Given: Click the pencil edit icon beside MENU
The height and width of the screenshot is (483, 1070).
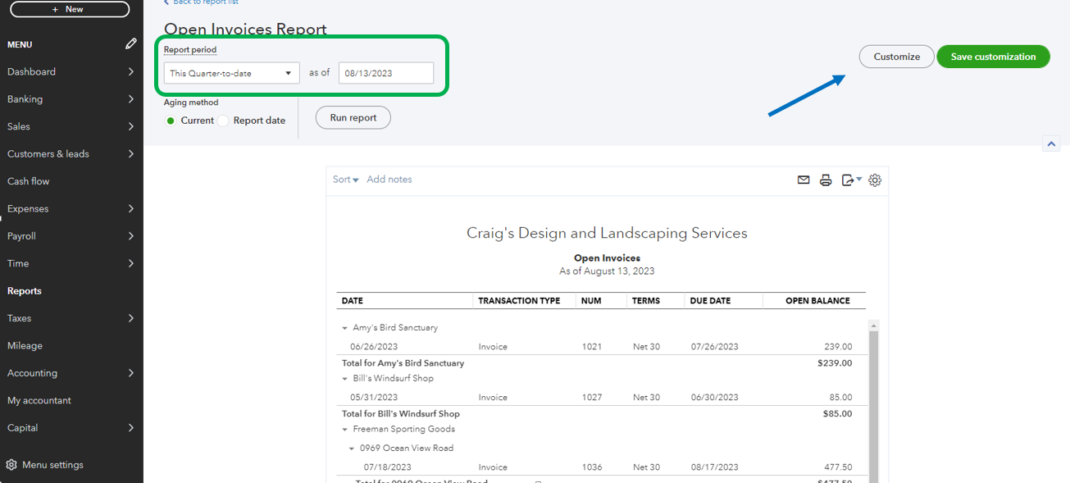Looking at the screenshot, I should click(131, 44).
